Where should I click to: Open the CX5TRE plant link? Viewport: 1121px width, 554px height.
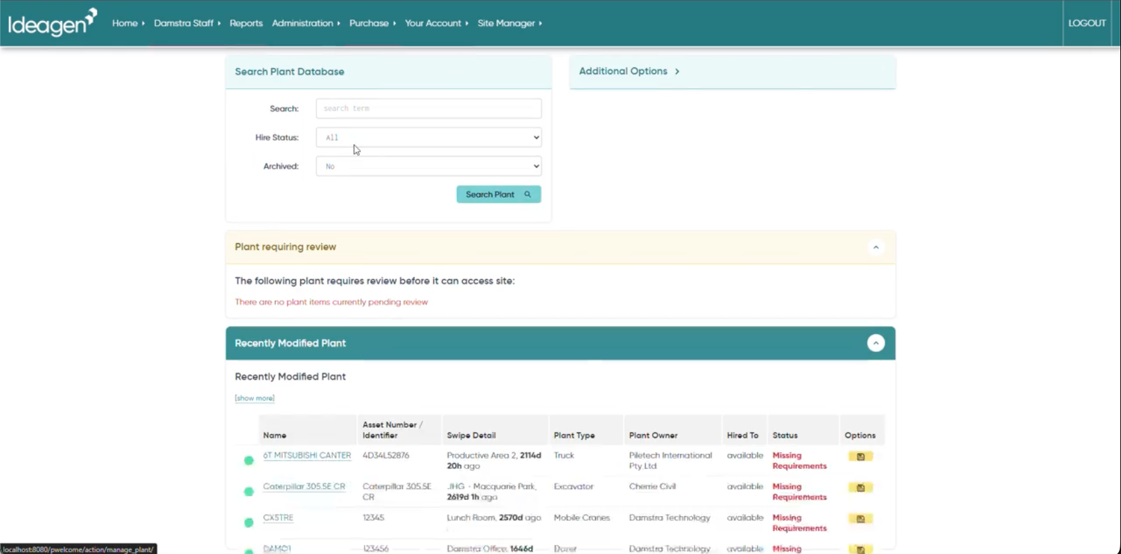coord(278,518)
